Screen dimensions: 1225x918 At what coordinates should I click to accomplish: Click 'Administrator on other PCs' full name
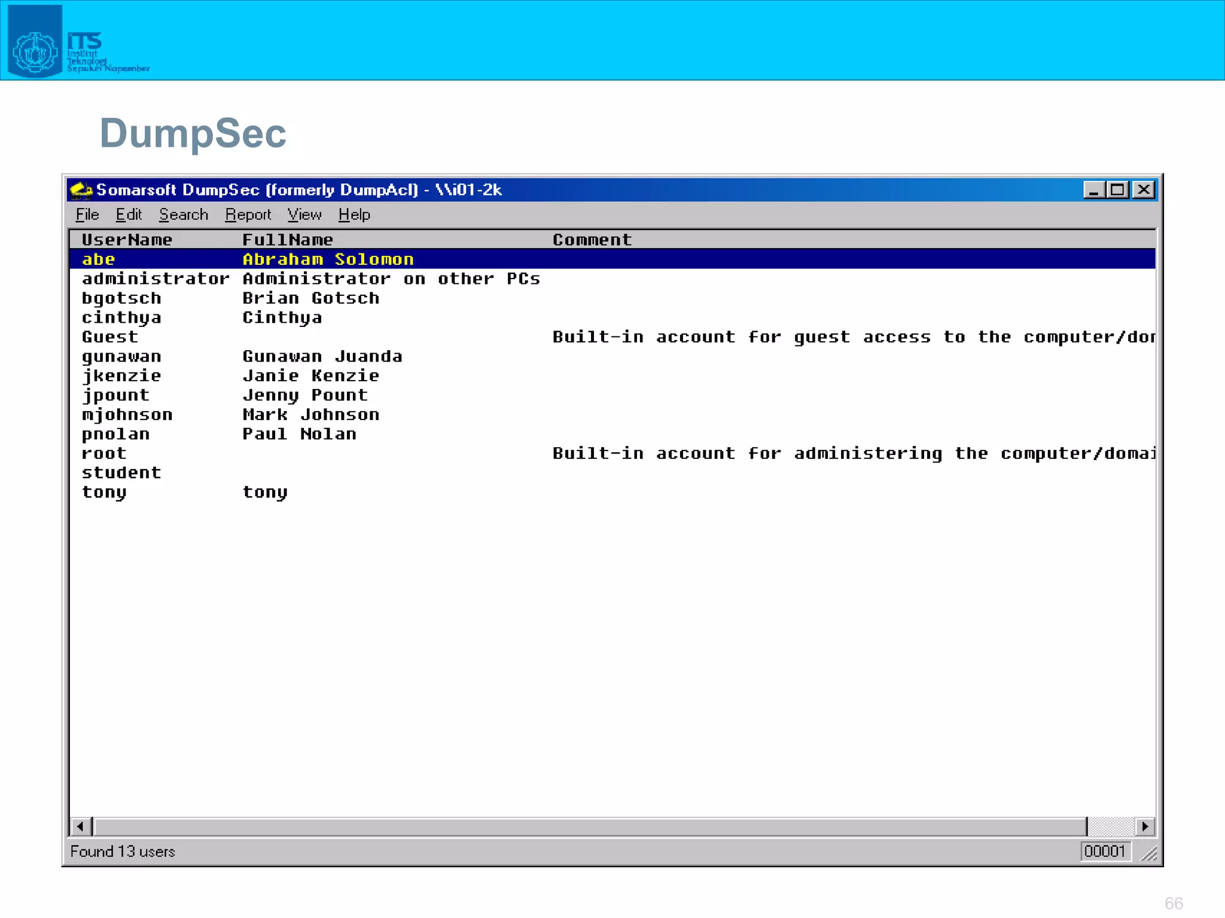(x=391, y=279)
